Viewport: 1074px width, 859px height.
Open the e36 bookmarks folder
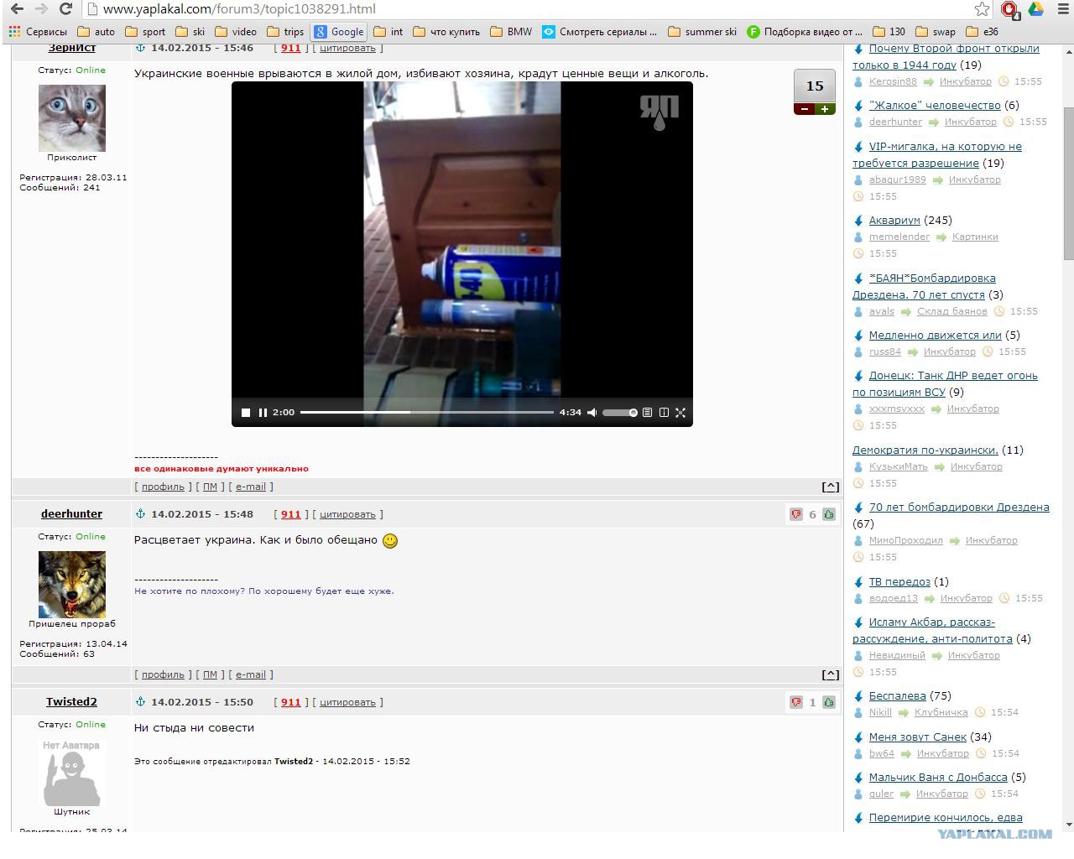pyautogui.click(x=982, y=32)
